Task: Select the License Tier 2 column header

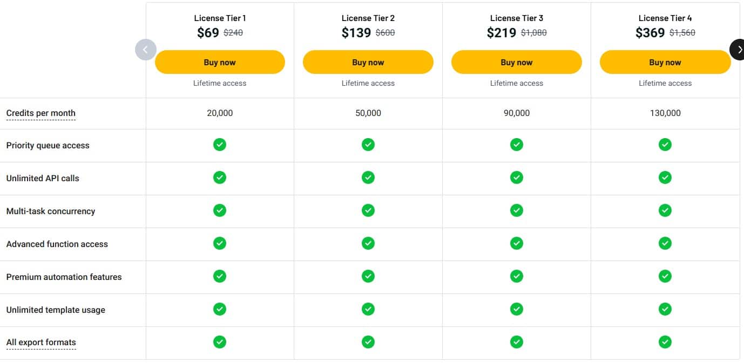Action: tap(368, 18)
